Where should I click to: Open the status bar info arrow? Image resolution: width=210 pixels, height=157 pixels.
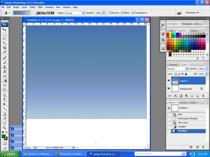click(x=73, y=148)
